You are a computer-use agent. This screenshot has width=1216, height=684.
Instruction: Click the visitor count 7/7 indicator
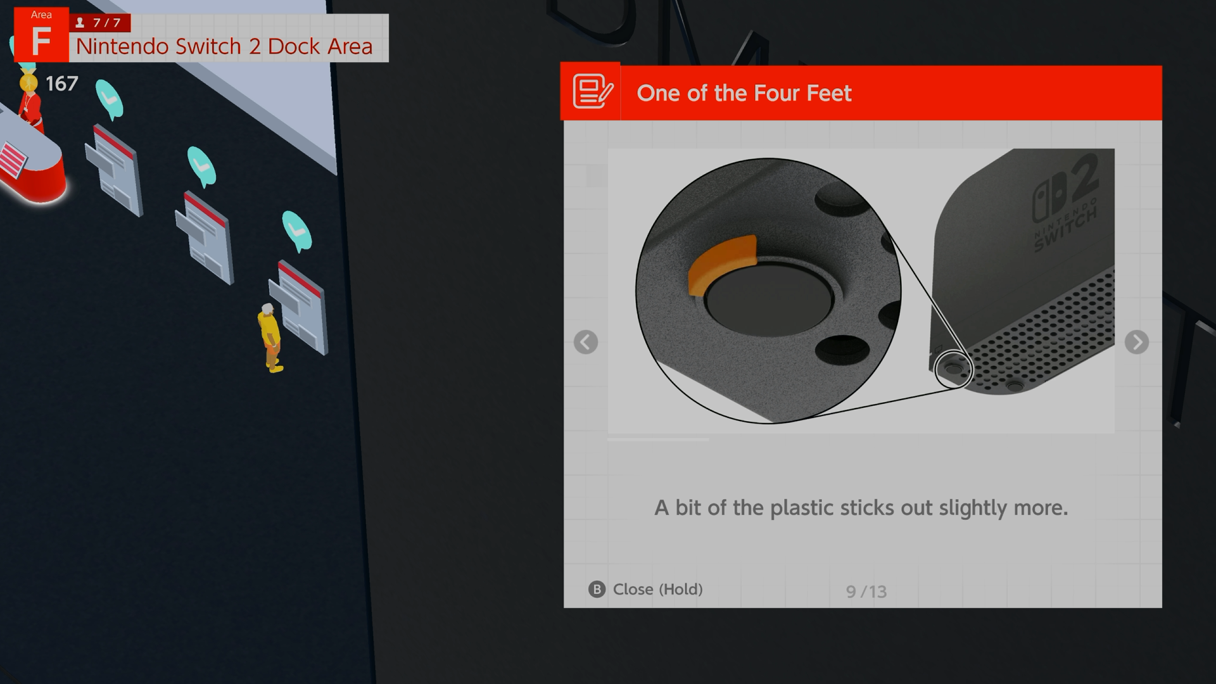tap(99, 23)
